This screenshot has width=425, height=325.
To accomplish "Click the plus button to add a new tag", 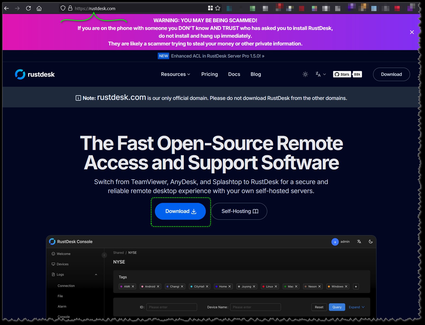I will click(356, 287).
